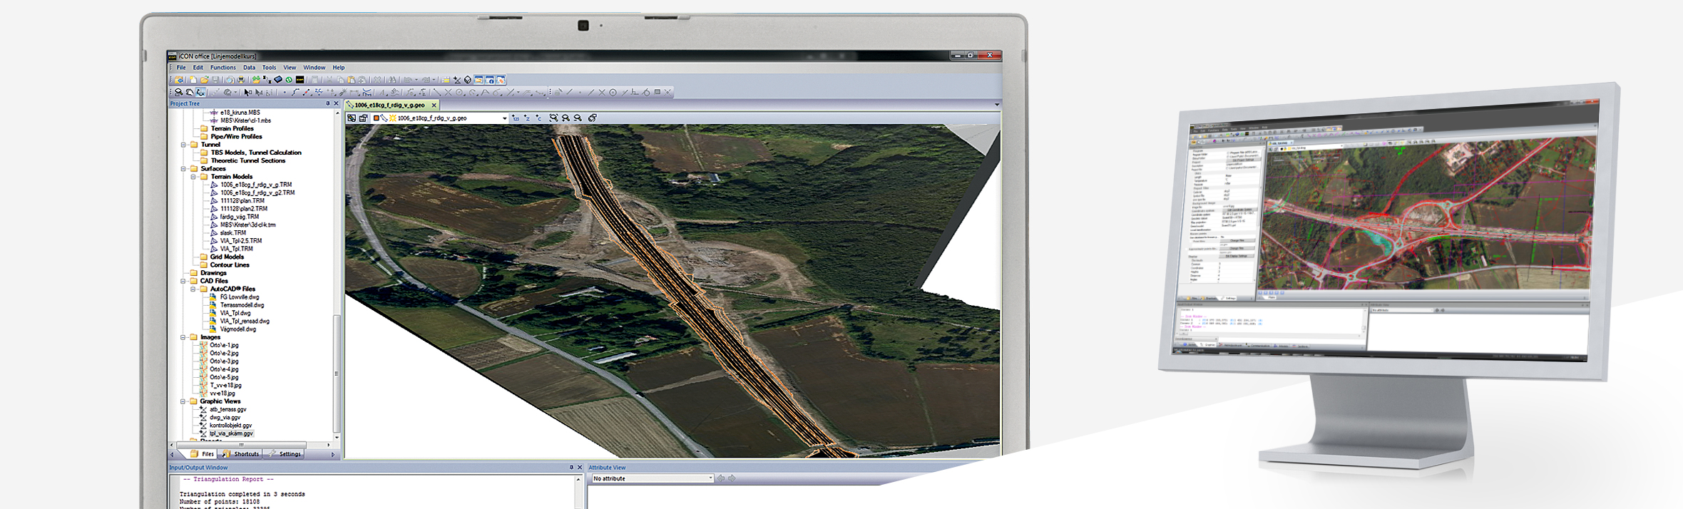Select slask.TRM in the project tree

pyautogui.click(x=232, y=233)
